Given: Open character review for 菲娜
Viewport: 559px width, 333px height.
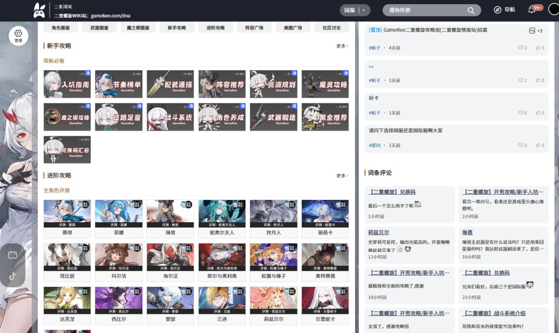Looking at the screenshot, I should 119,219.
